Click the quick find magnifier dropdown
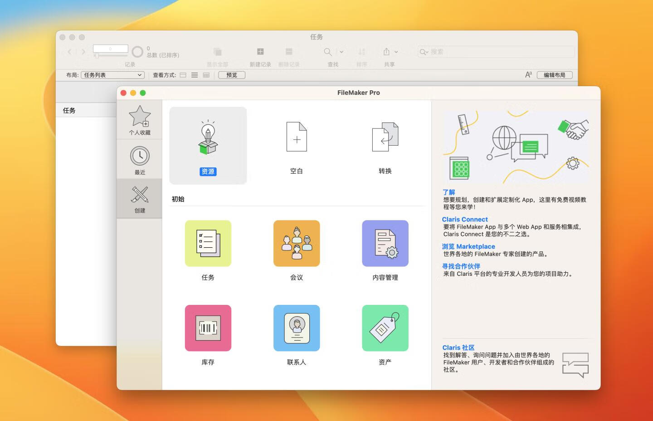Image resolution: width=653 pixels, height=421 pixels. [424, 52]
